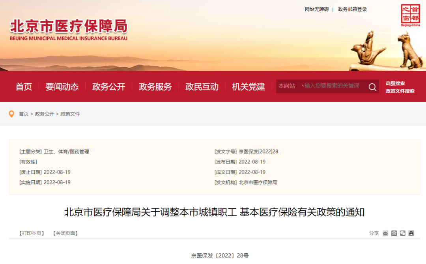426x264 pixels.
Task: Share the page via WeChat icon
Action: 403,233
